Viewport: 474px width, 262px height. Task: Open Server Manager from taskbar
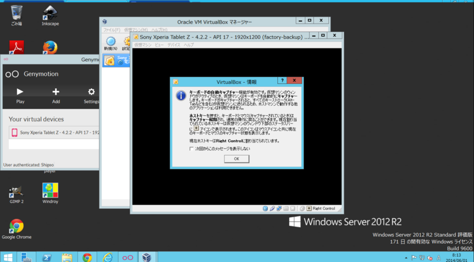pos(26,257)
